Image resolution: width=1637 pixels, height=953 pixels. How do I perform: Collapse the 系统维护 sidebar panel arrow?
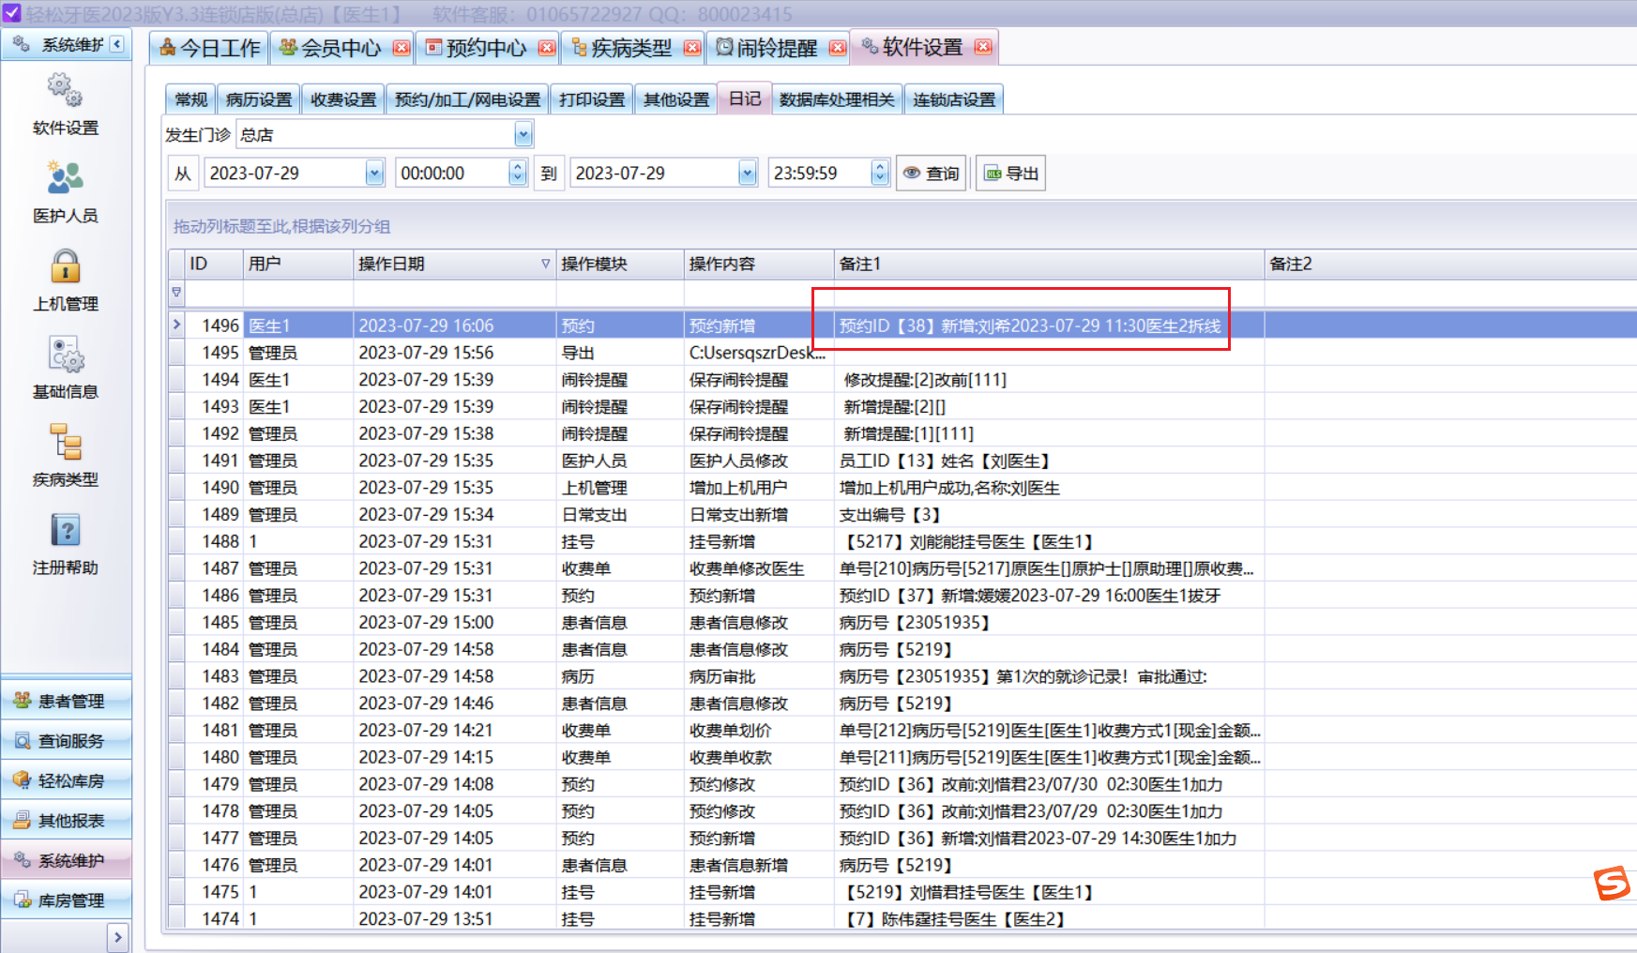click(x=117, y=44)
